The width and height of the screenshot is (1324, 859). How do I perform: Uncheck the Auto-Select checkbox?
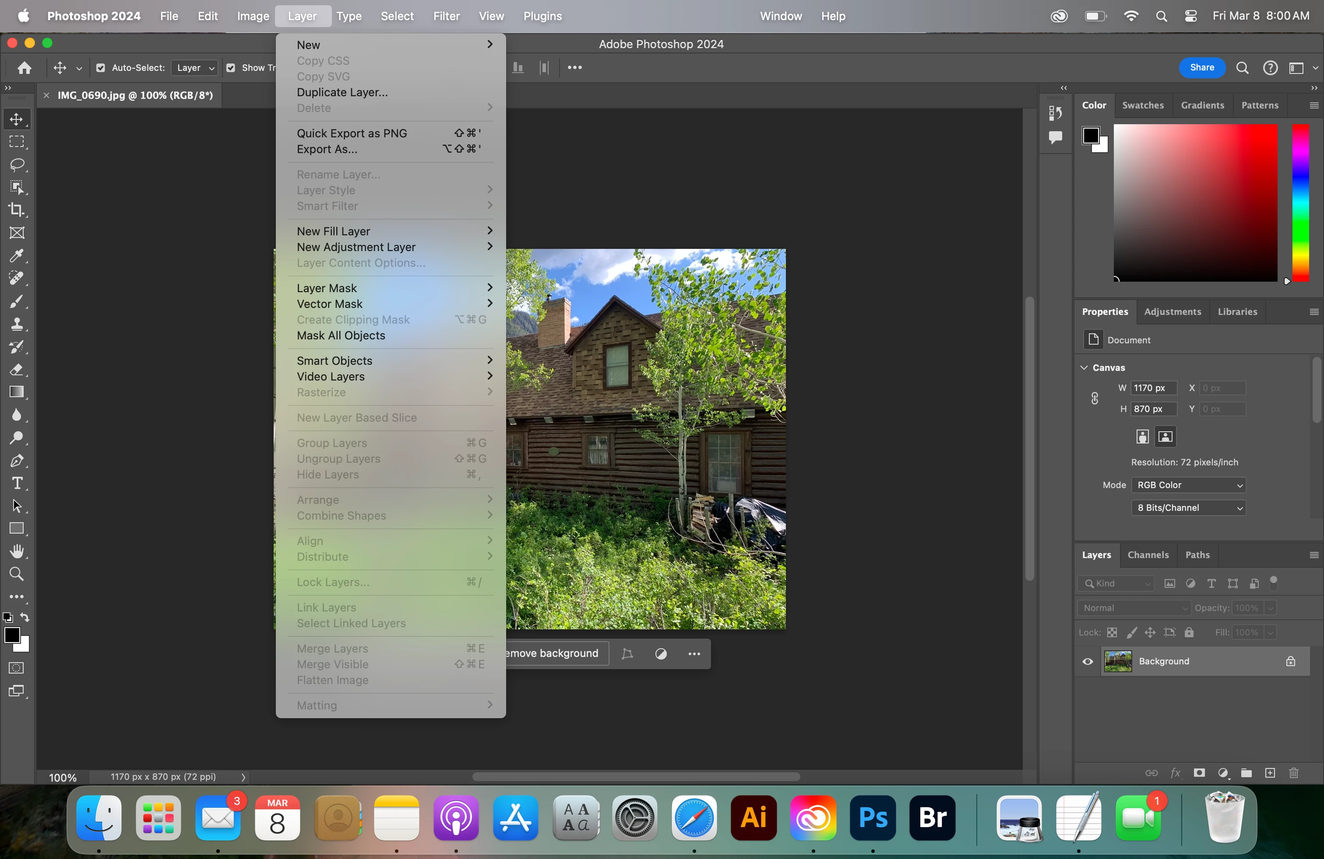101,68
